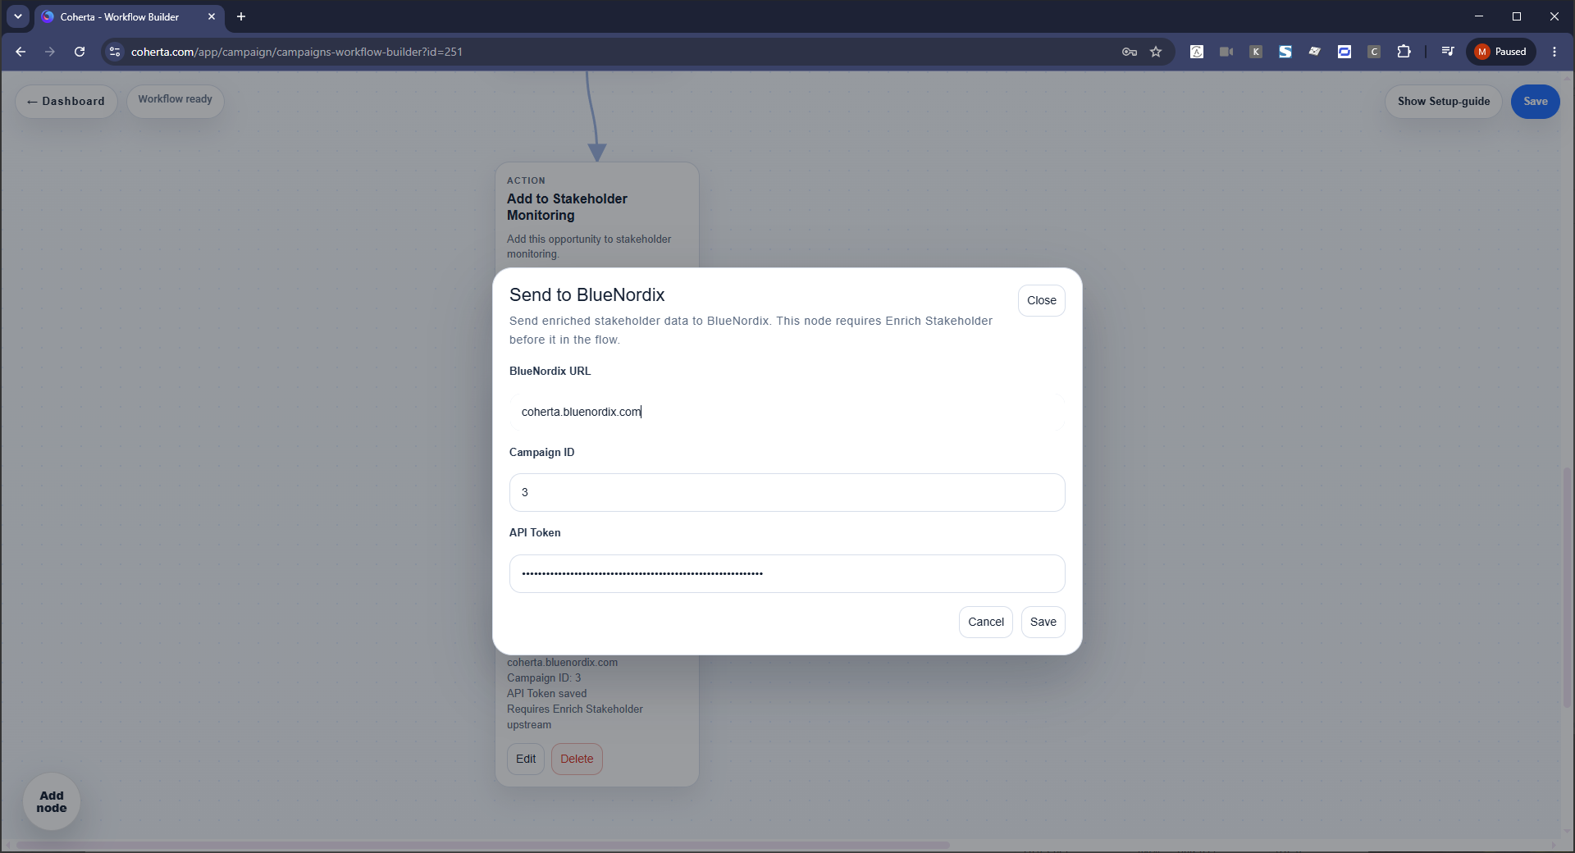Focus the Campaign ID field
This screenshot has height=853, width=1575.
(x=787, y=492)
